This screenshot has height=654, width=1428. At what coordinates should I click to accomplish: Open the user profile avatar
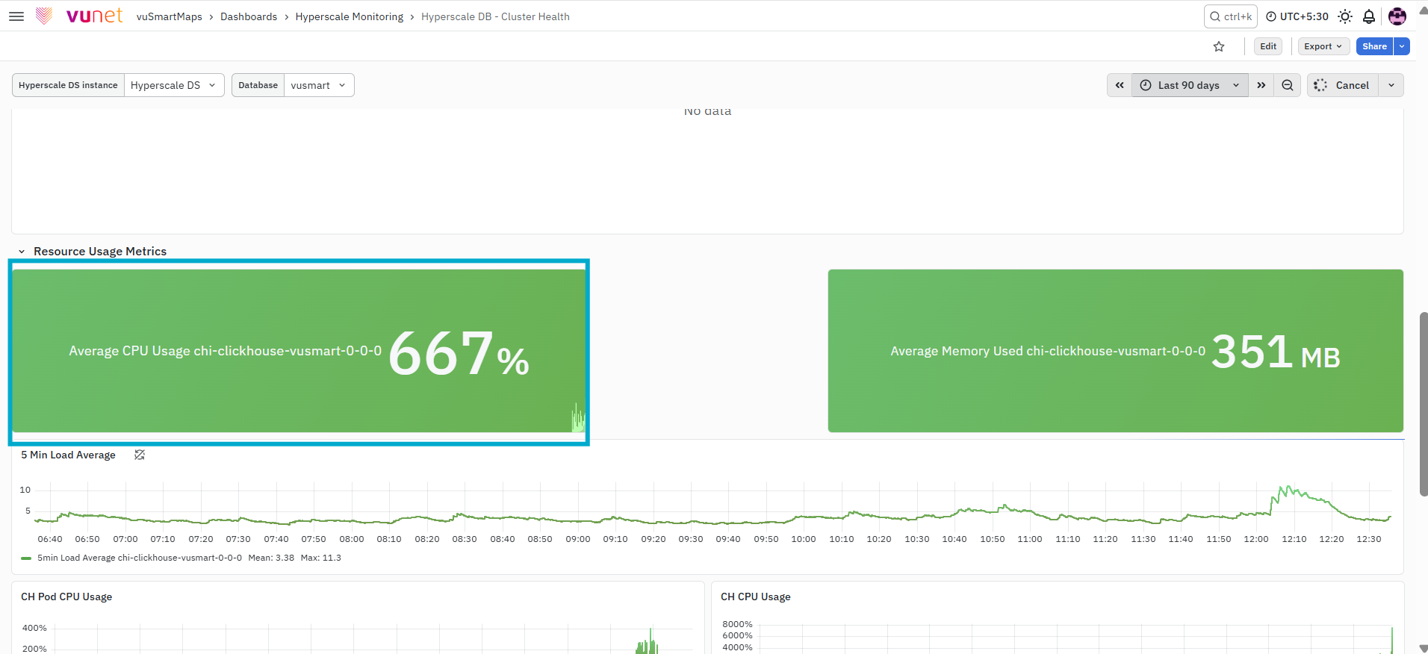[1397, 16]
